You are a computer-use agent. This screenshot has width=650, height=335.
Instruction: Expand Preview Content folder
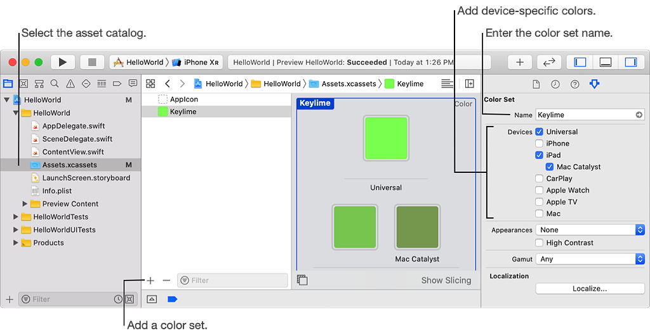click(x=25, y=203)
